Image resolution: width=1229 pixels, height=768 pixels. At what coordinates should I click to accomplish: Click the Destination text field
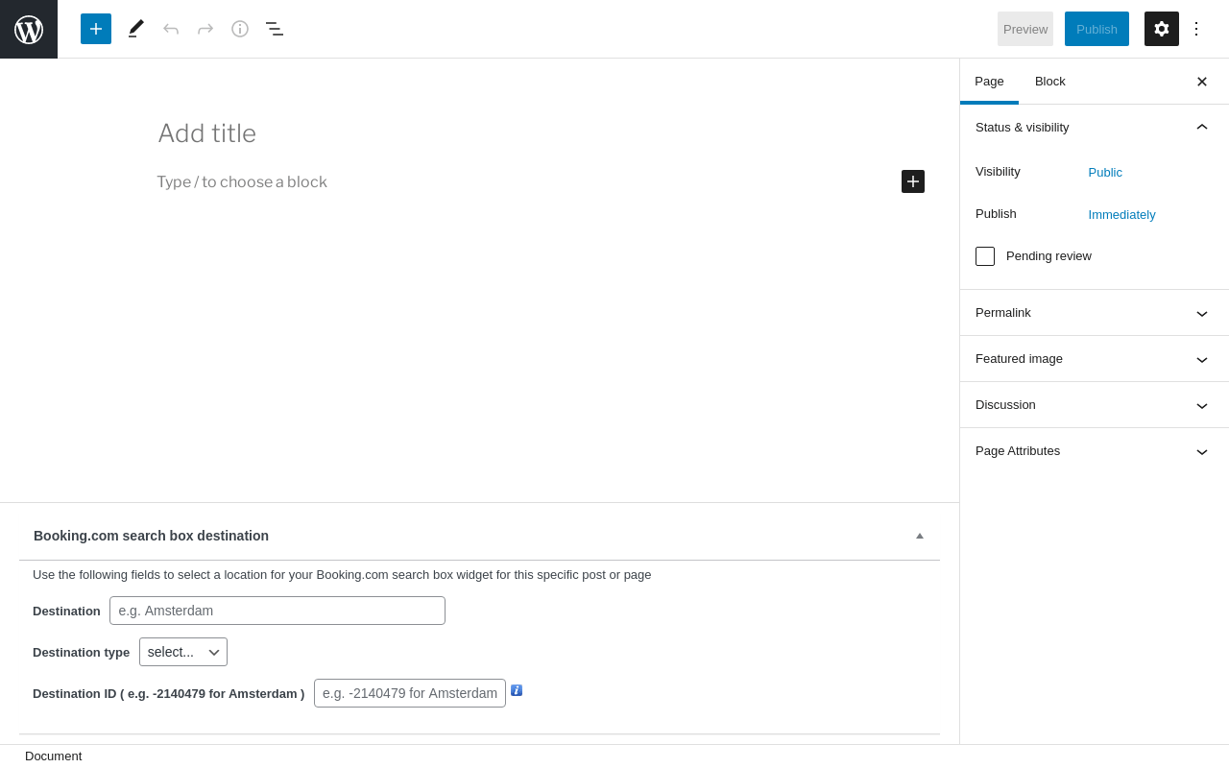[277, 611]
